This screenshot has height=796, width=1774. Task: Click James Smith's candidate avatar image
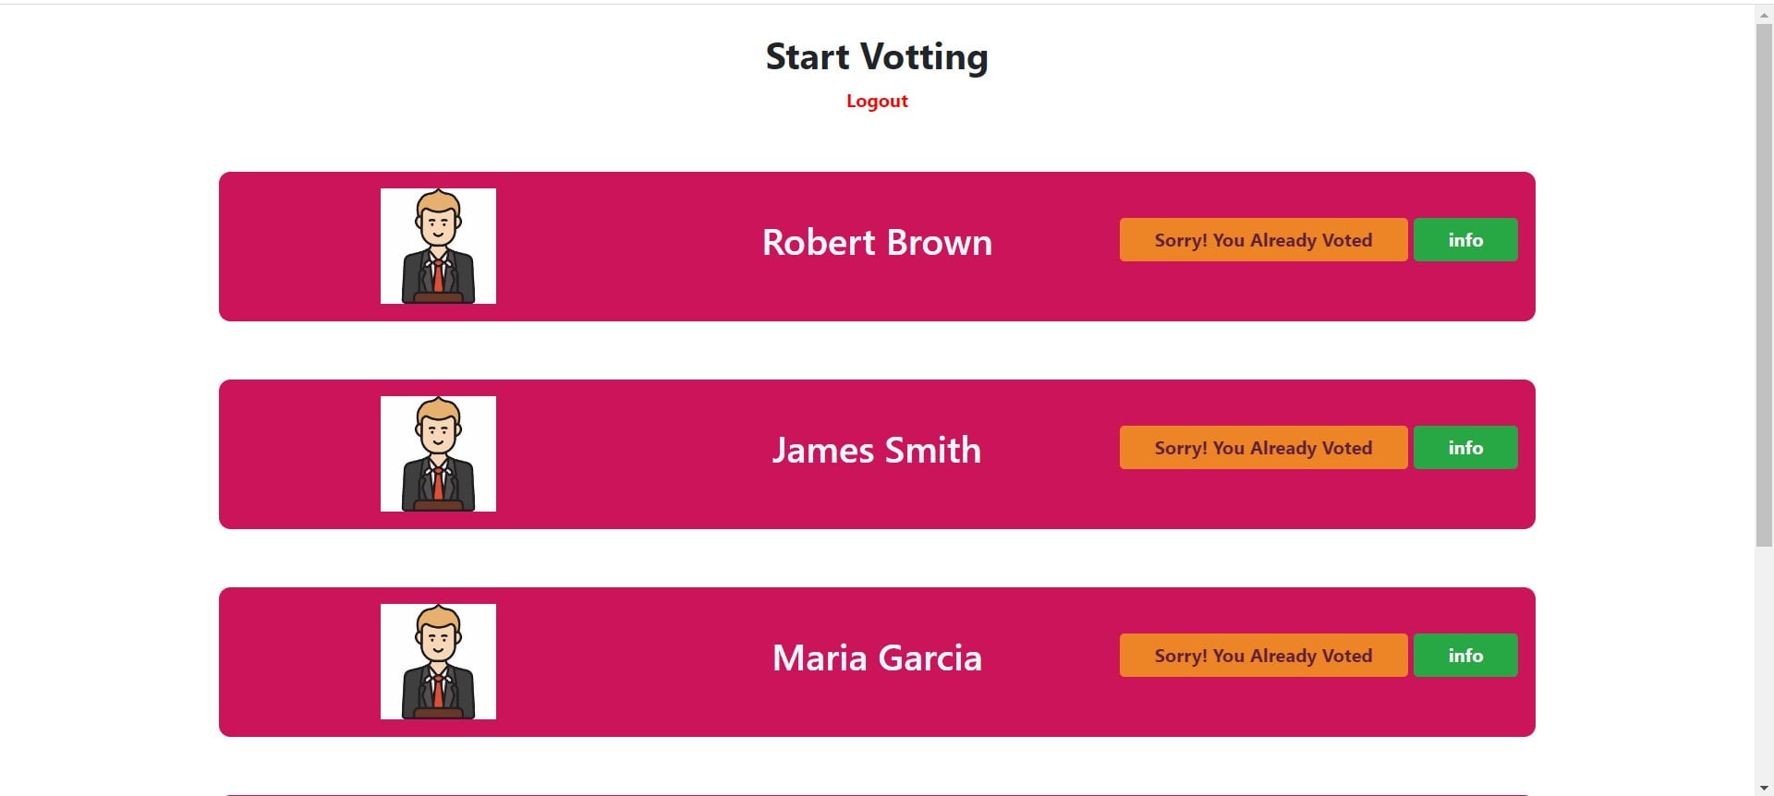click(438, 453)
